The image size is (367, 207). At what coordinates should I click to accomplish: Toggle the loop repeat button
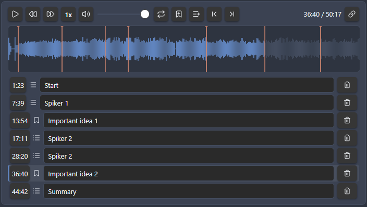(x=161, y=14)
